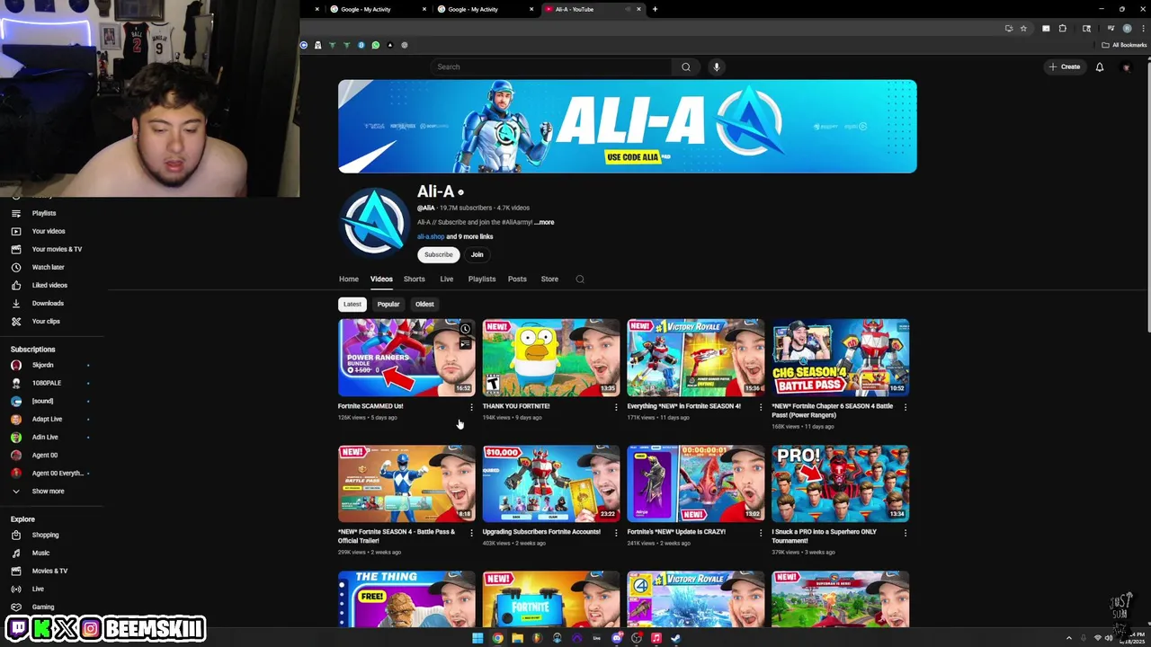Open the account avatar menu
Image resolution: width=1151 pixels, height=647 pixels.
[1126, 66]
